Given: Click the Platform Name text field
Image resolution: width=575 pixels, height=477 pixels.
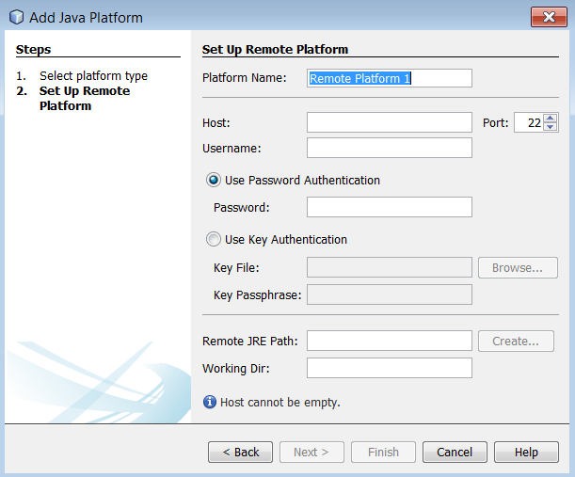Looking at the screenshot, I should (389, 79).
